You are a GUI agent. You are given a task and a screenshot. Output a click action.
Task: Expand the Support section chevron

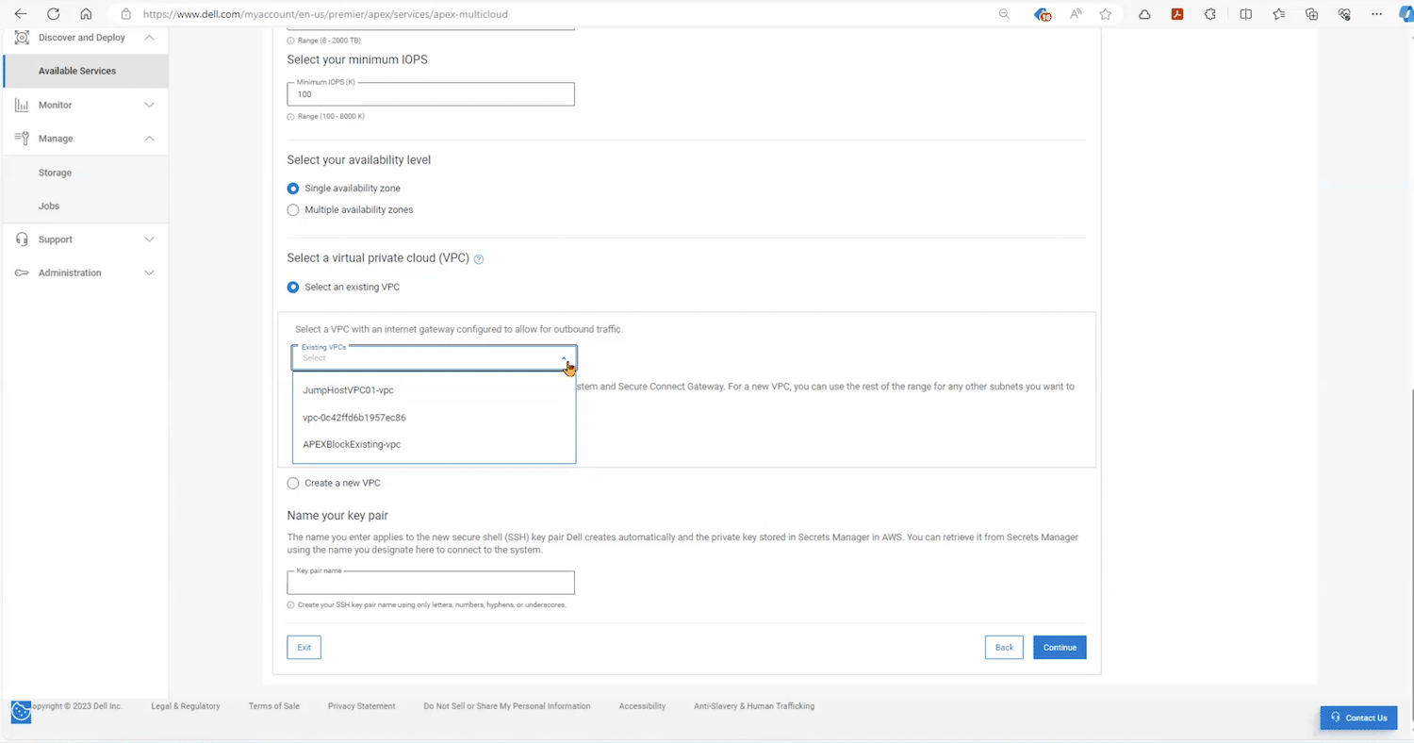pos(149,239)
